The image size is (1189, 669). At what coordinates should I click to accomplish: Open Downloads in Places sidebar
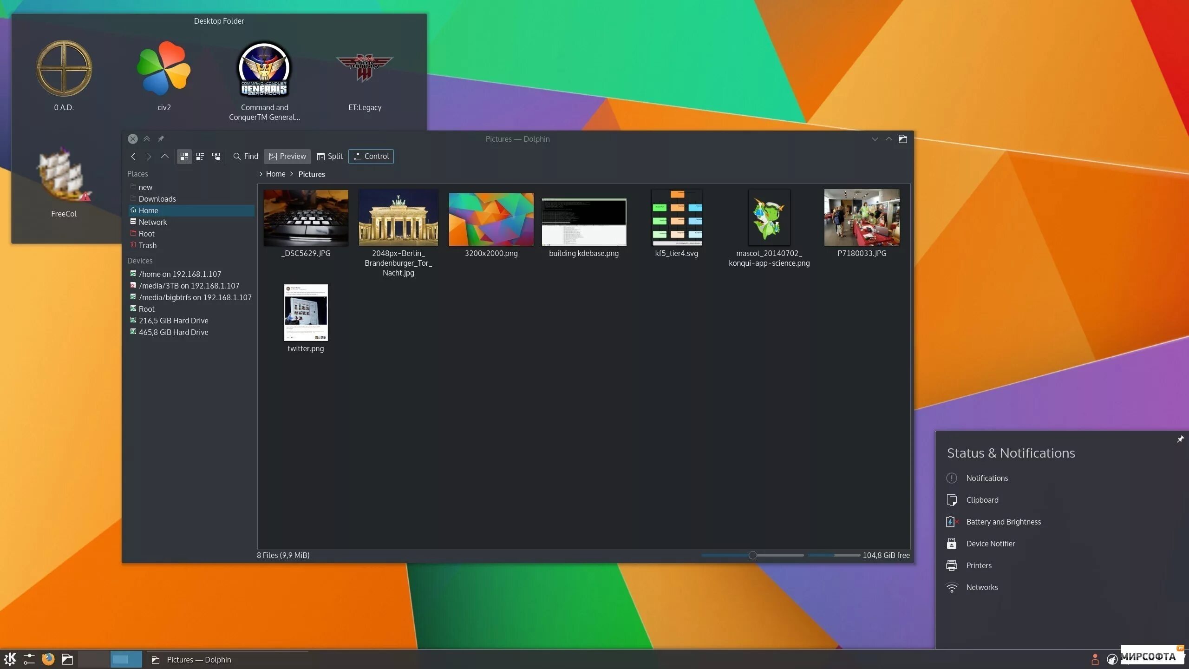pyautogui.click(x=157, y=199)
